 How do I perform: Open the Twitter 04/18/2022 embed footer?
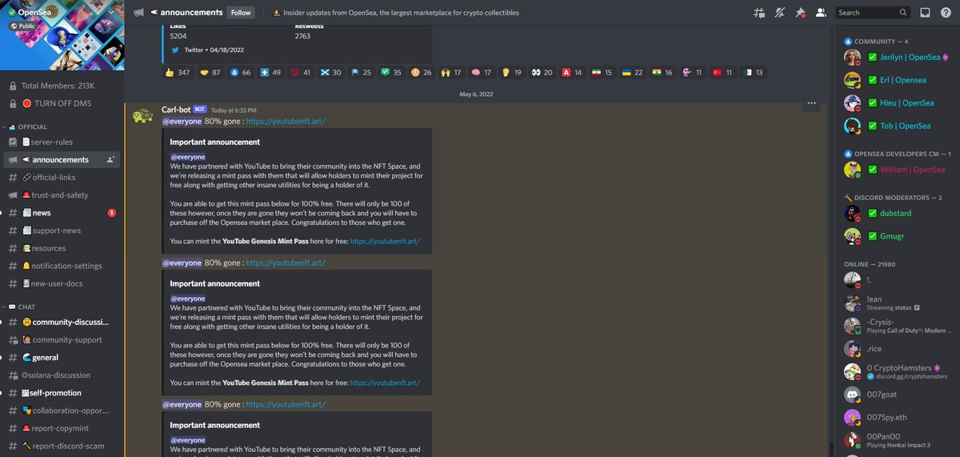[208, 50]
